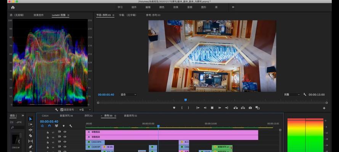
Task: Hide track V7 with eye icon
Action: point(65,131)
